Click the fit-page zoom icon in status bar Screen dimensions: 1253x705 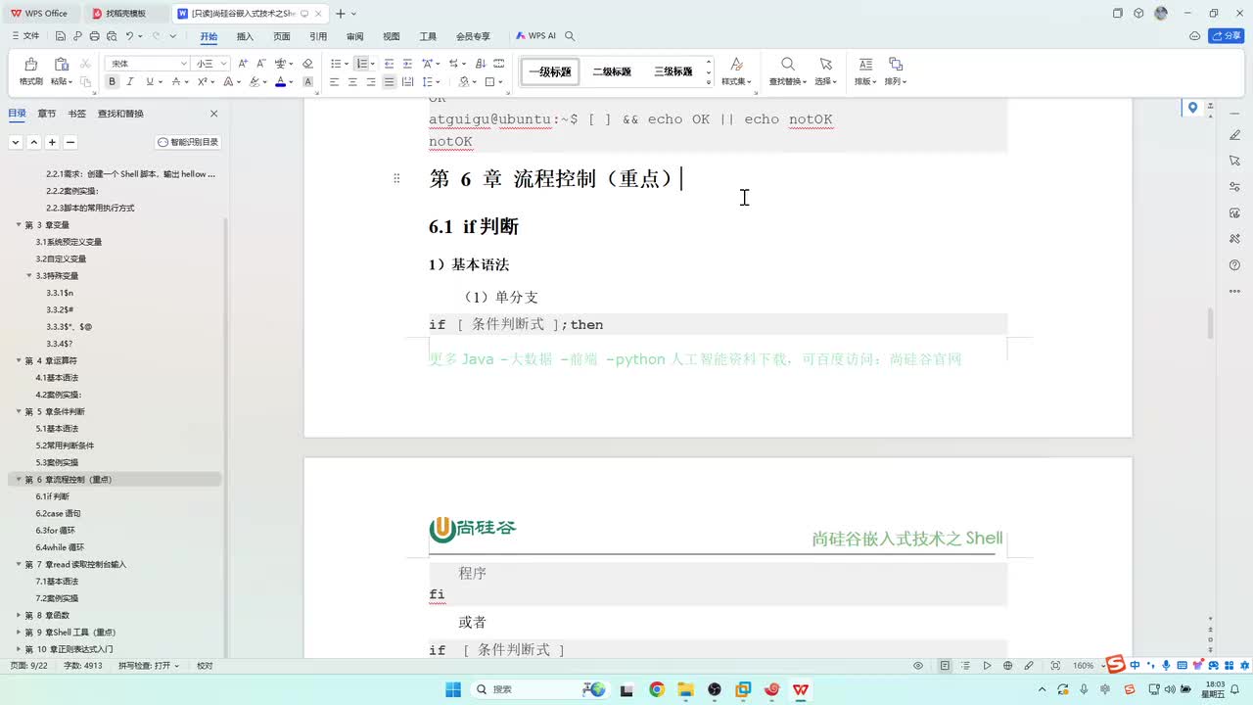1055,665
